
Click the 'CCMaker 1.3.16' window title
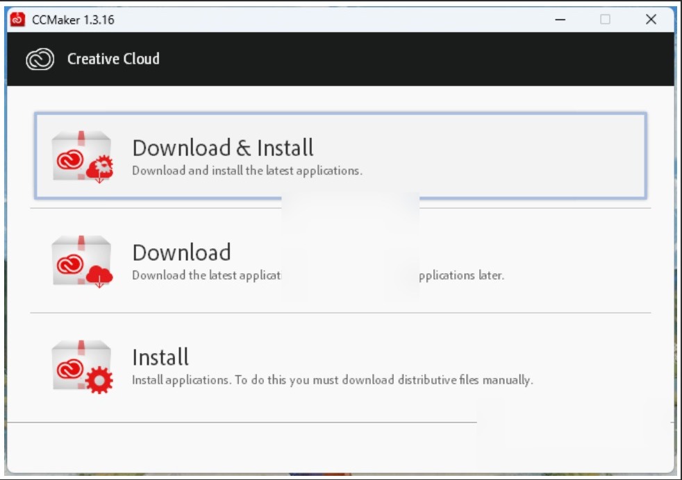73,20
